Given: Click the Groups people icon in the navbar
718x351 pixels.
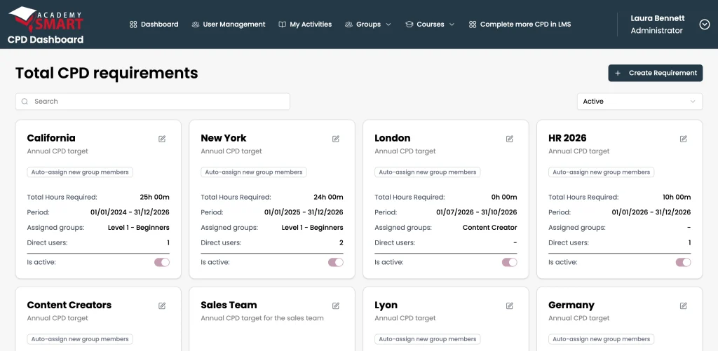Looking at the screenshot, I should (348, 25).
